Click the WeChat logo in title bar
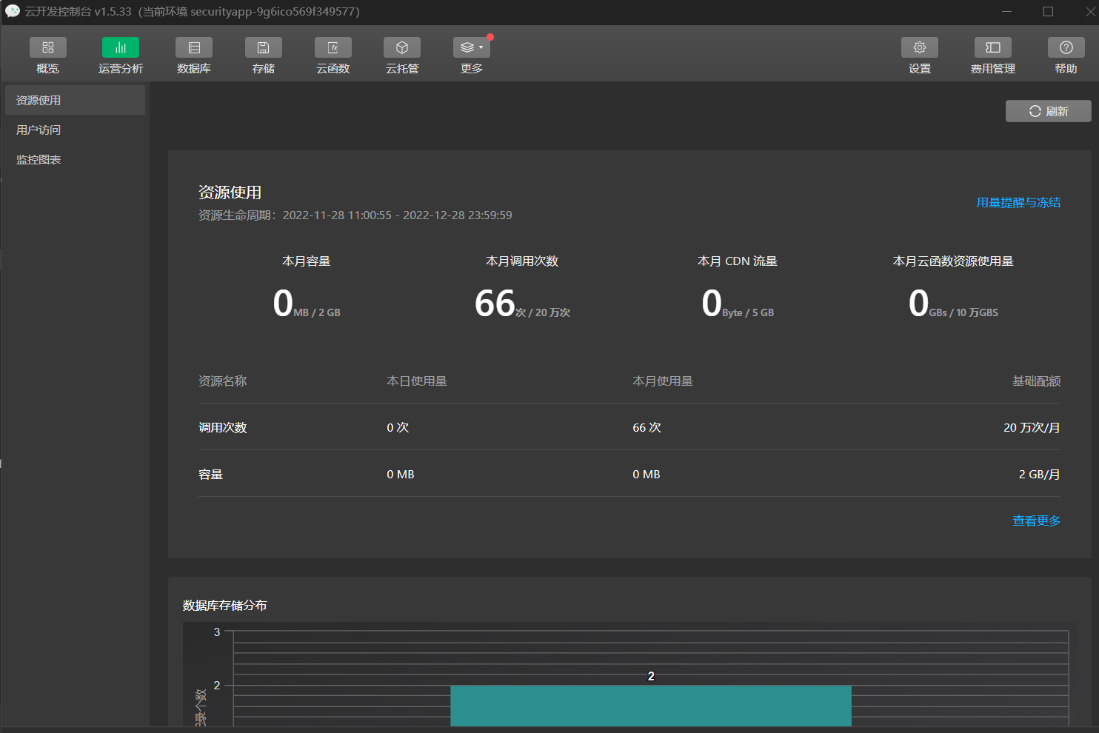 pyautogui.click(x=13, y=11)
